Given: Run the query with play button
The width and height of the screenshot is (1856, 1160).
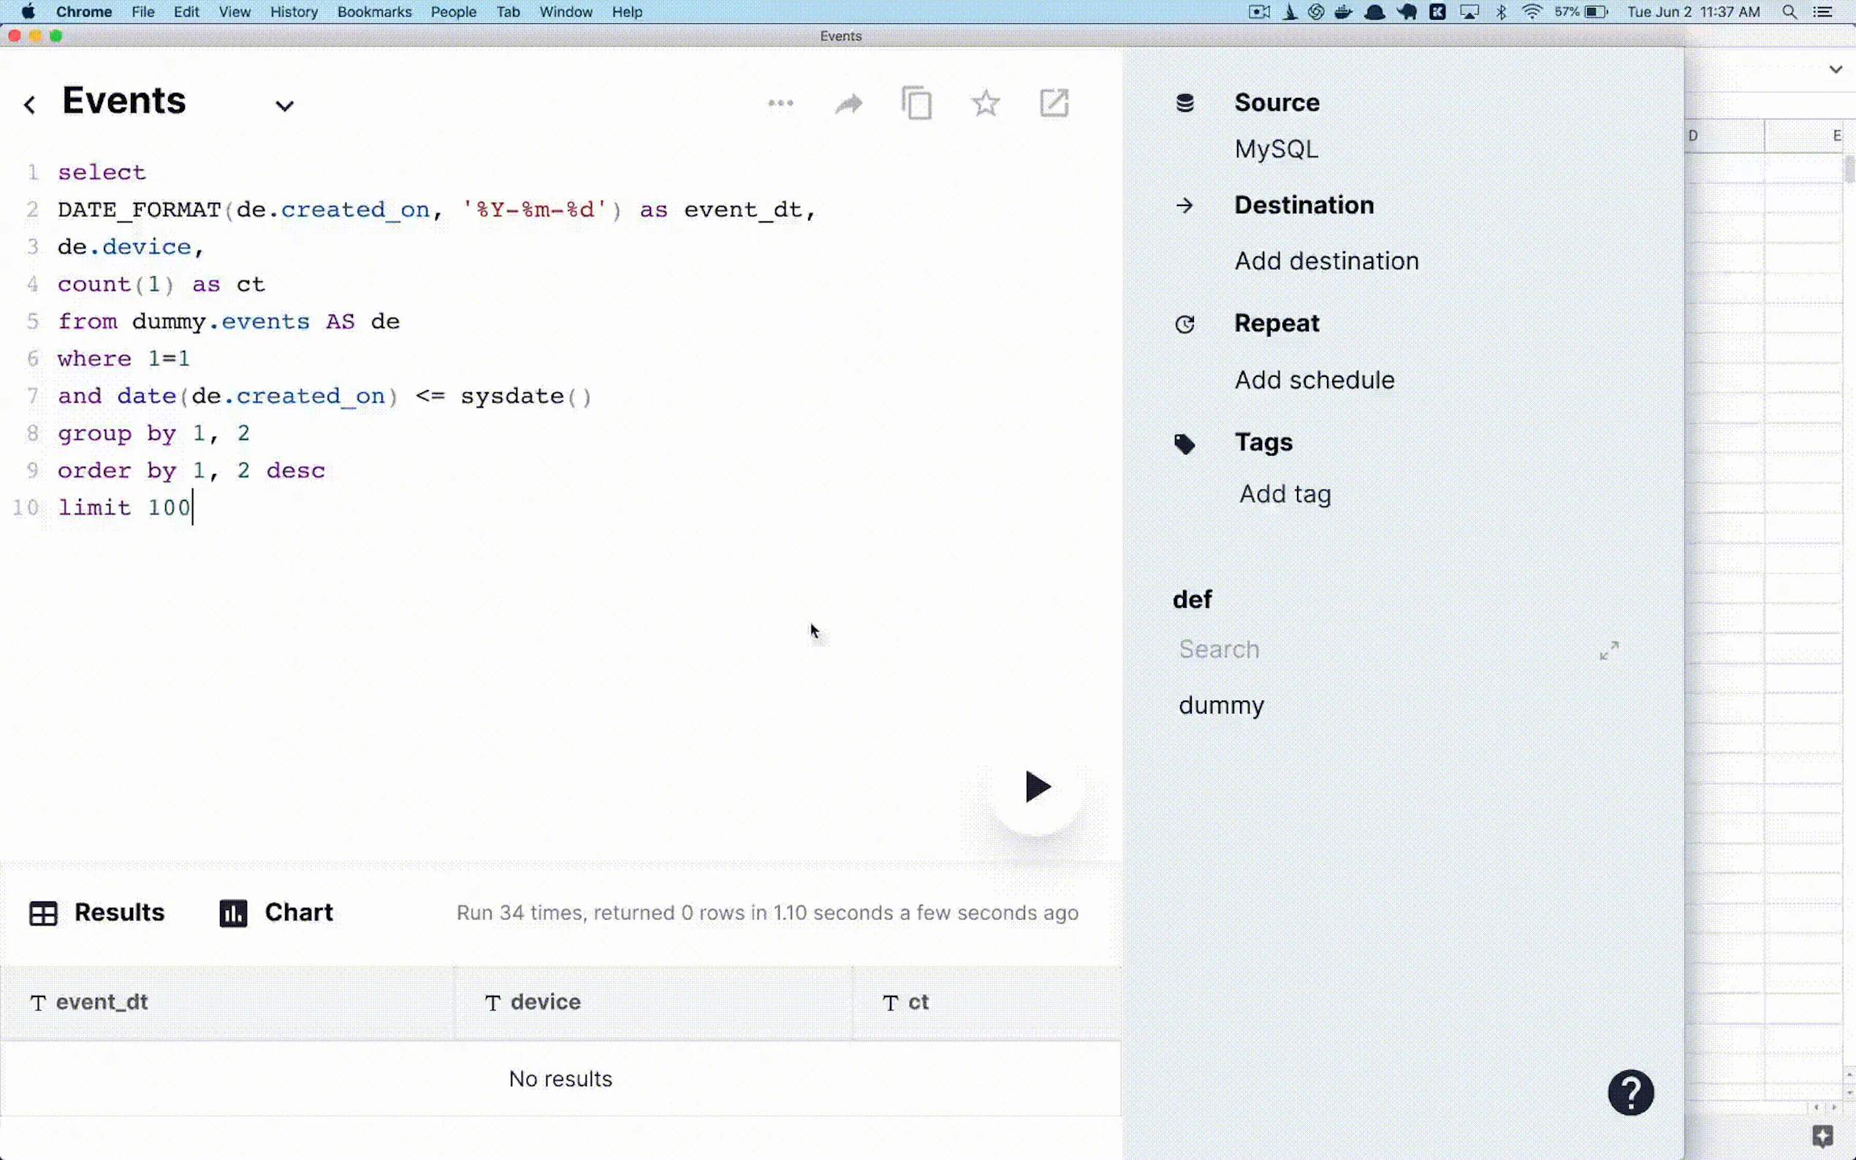Looking at the screenshot, I should point(1037,787).
